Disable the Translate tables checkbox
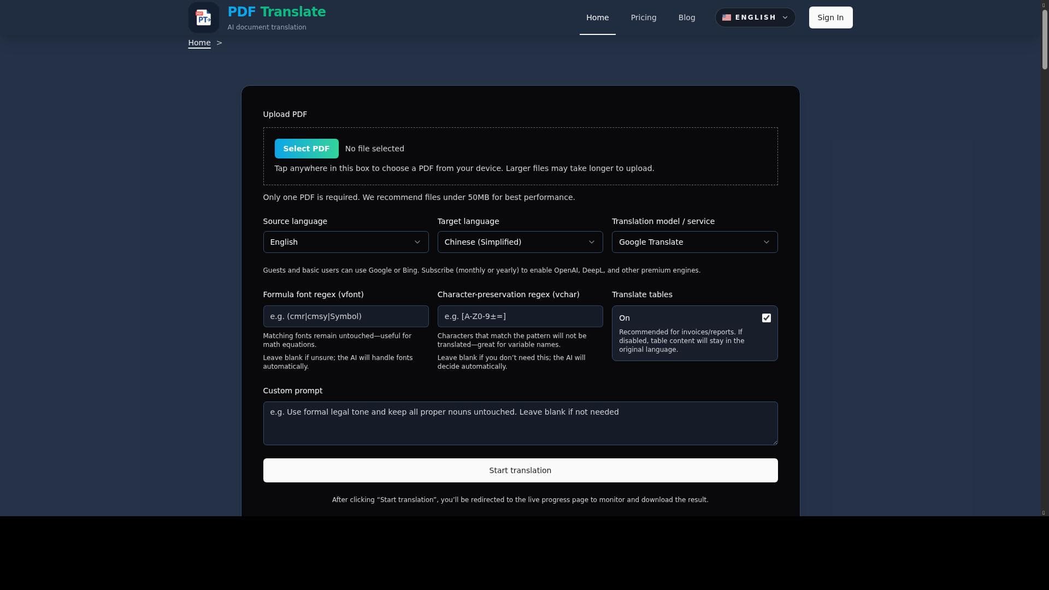This screenshot has width=1049, height=590. pos(766,318)
